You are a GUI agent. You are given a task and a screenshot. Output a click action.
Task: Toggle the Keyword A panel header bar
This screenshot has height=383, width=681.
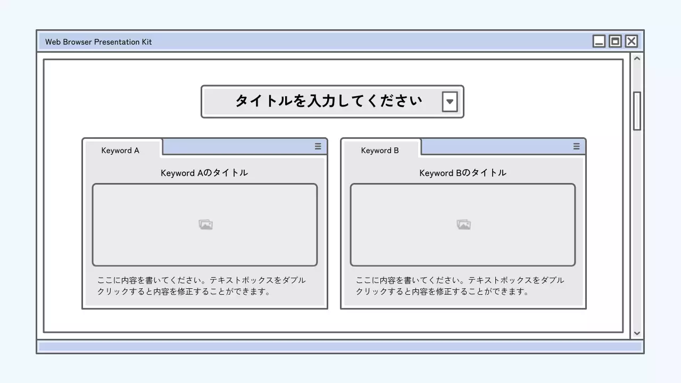tap(239, 146)
